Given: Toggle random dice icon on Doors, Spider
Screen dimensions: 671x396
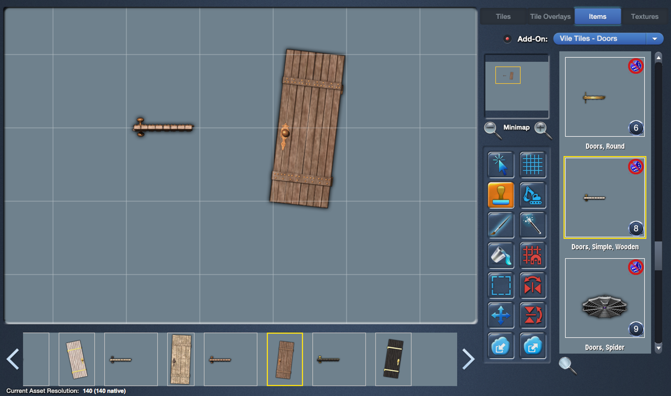Looking at the screenshot, I should (635, 267).
